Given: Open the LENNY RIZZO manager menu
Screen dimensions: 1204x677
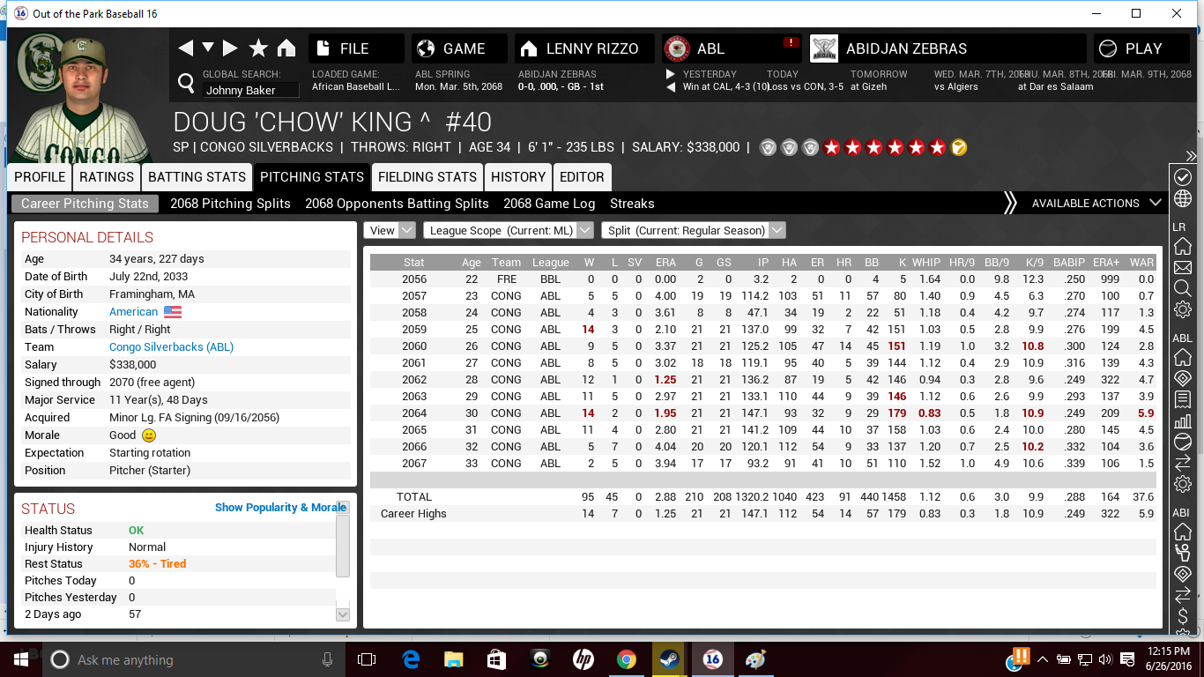Looking at the screenshot, I should coord(584,48).
